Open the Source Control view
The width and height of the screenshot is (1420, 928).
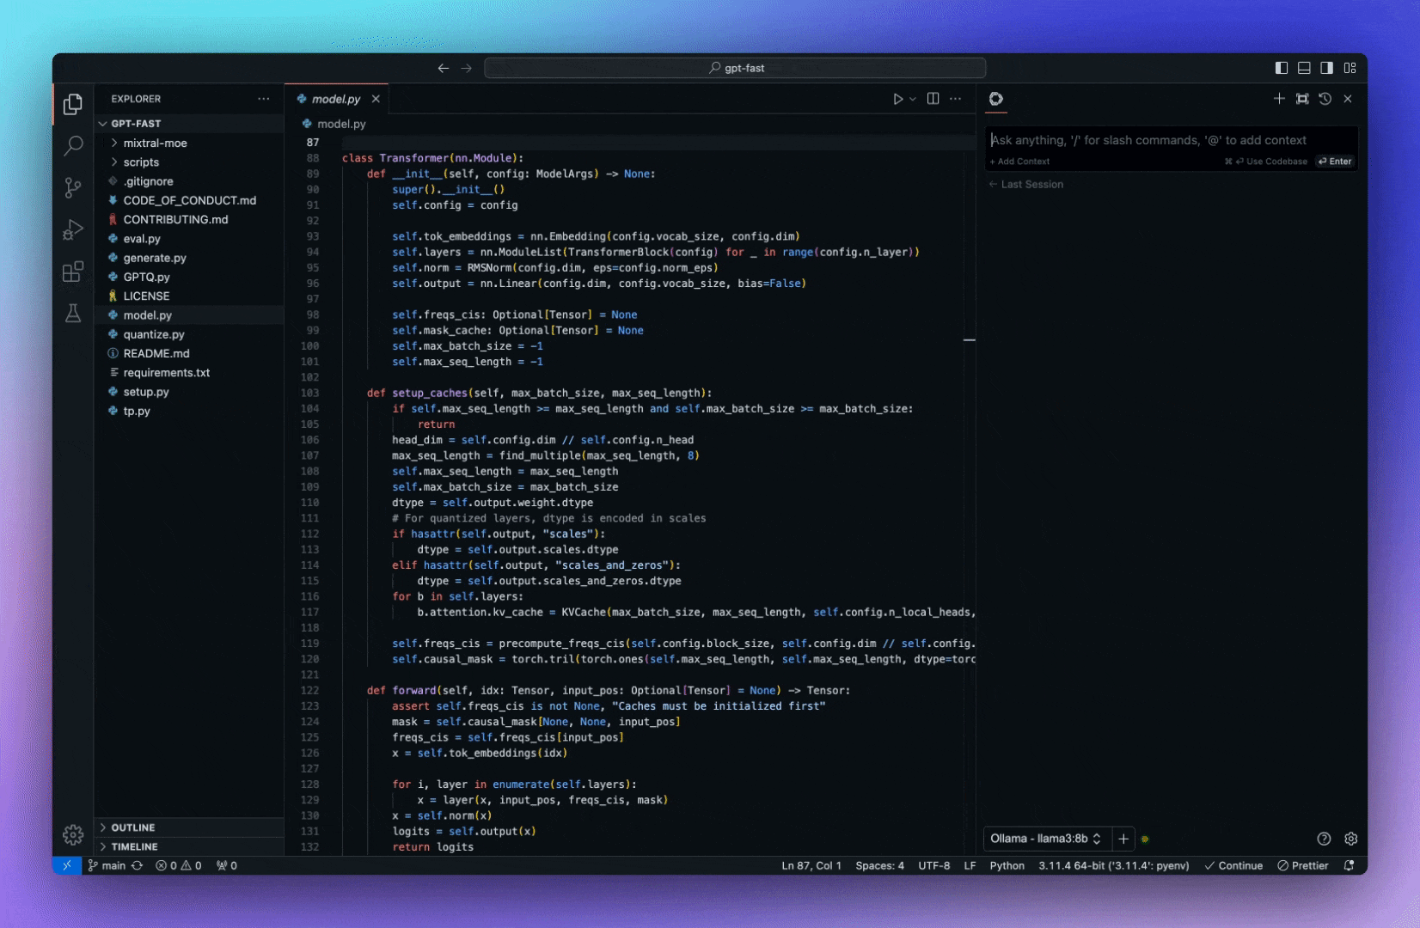73,187
